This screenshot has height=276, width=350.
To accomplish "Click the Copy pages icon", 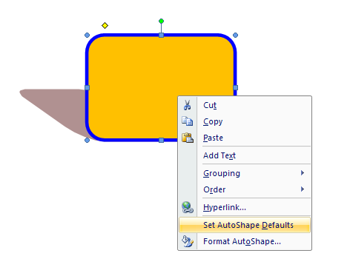I will (x=188, y=121).
